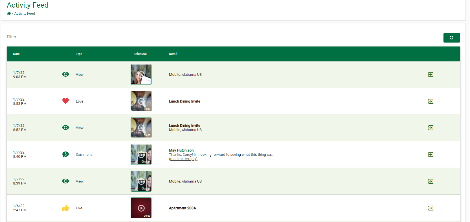Click the green comment bubble icon
The image size is (470, 222).
pyautogui.click(x=65, y=154)
